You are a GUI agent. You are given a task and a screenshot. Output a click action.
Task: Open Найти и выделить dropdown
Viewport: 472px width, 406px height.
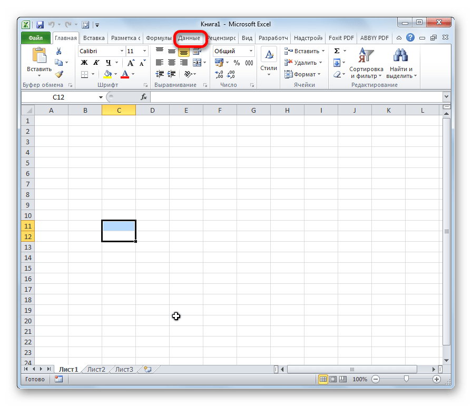[401, 63]
